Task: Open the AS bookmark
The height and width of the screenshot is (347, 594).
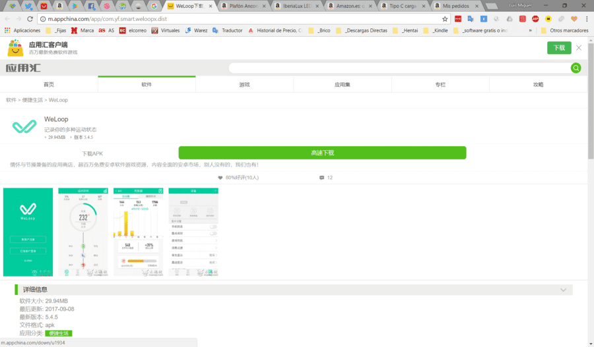Action: click(x=106, y=30)
